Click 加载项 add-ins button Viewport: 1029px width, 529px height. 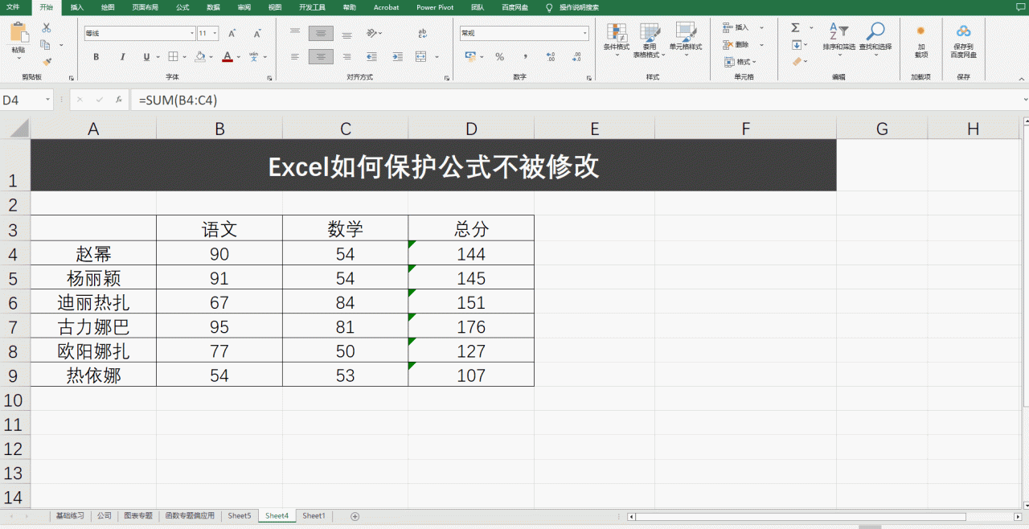coord(920,41)
